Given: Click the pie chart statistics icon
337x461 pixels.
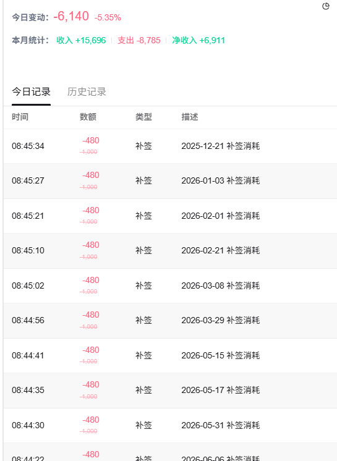Looking at the screenshot, I should 325,6.
